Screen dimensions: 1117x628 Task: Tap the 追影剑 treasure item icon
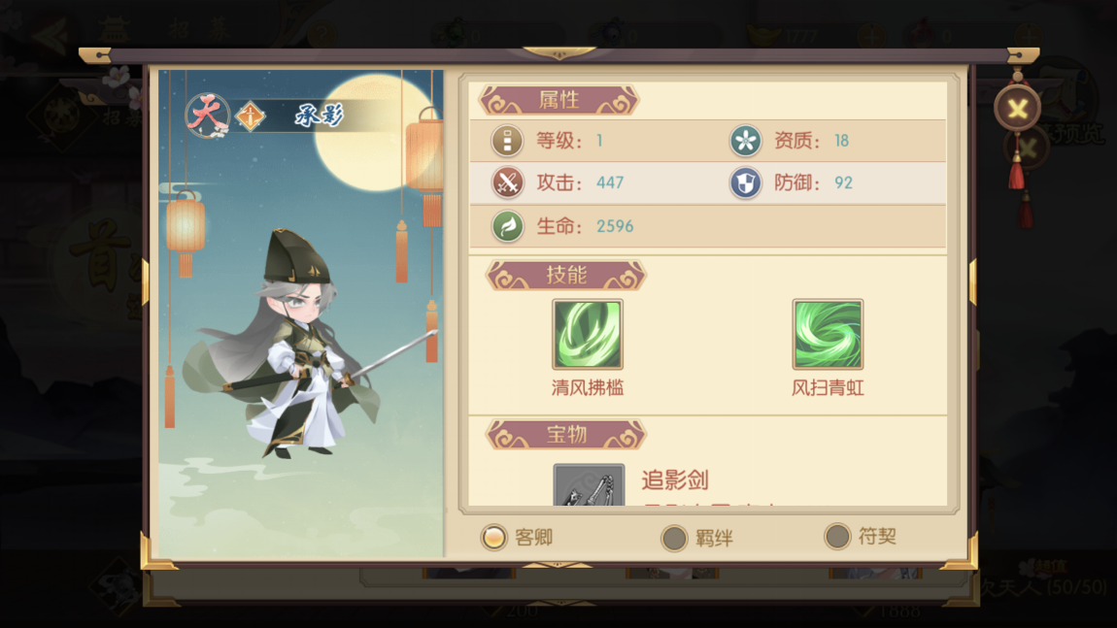coord(589,485)
